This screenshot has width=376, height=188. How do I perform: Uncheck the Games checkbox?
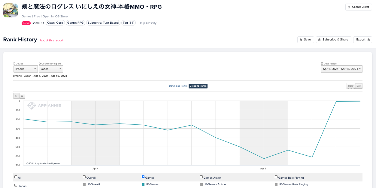(x=143, y=177)
